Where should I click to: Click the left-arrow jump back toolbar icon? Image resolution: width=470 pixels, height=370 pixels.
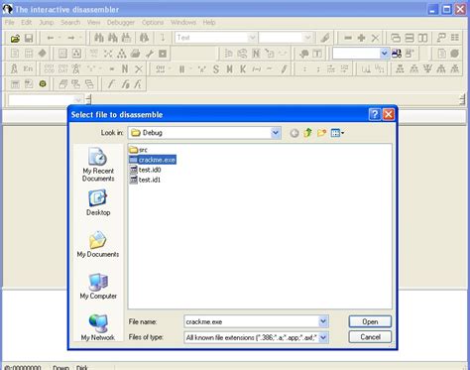pyautogui.click(x=51, y=38)
